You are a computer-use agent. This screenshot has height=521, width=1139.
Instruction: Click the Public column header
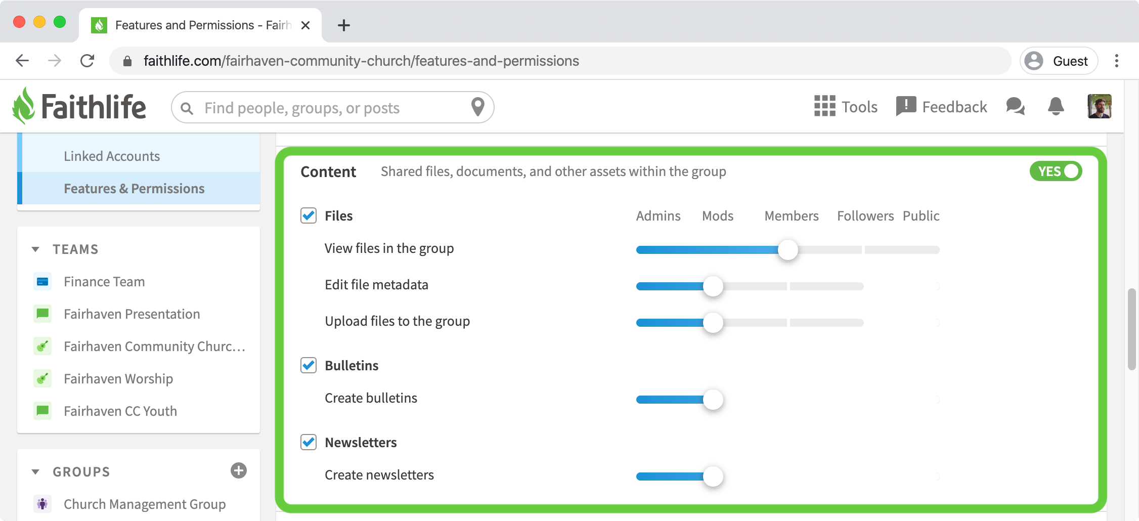[921, 216]
